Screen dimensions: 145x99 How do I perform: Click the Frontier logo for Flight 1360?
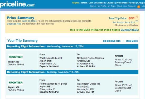point(16,57)
